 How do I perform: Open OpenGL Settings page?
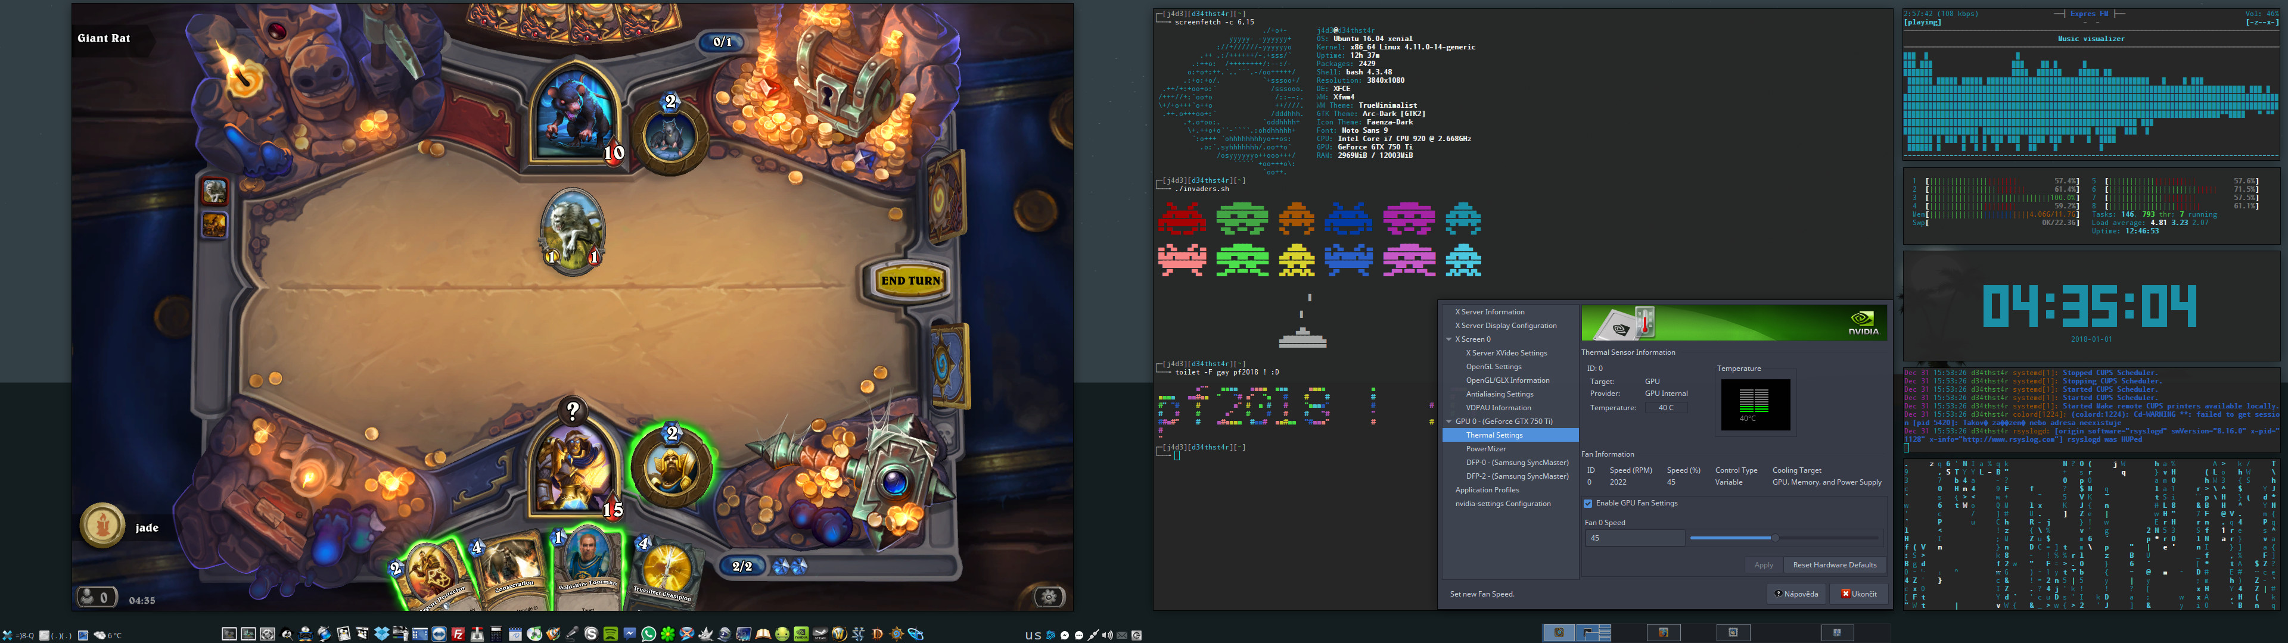pos(1493,367)
